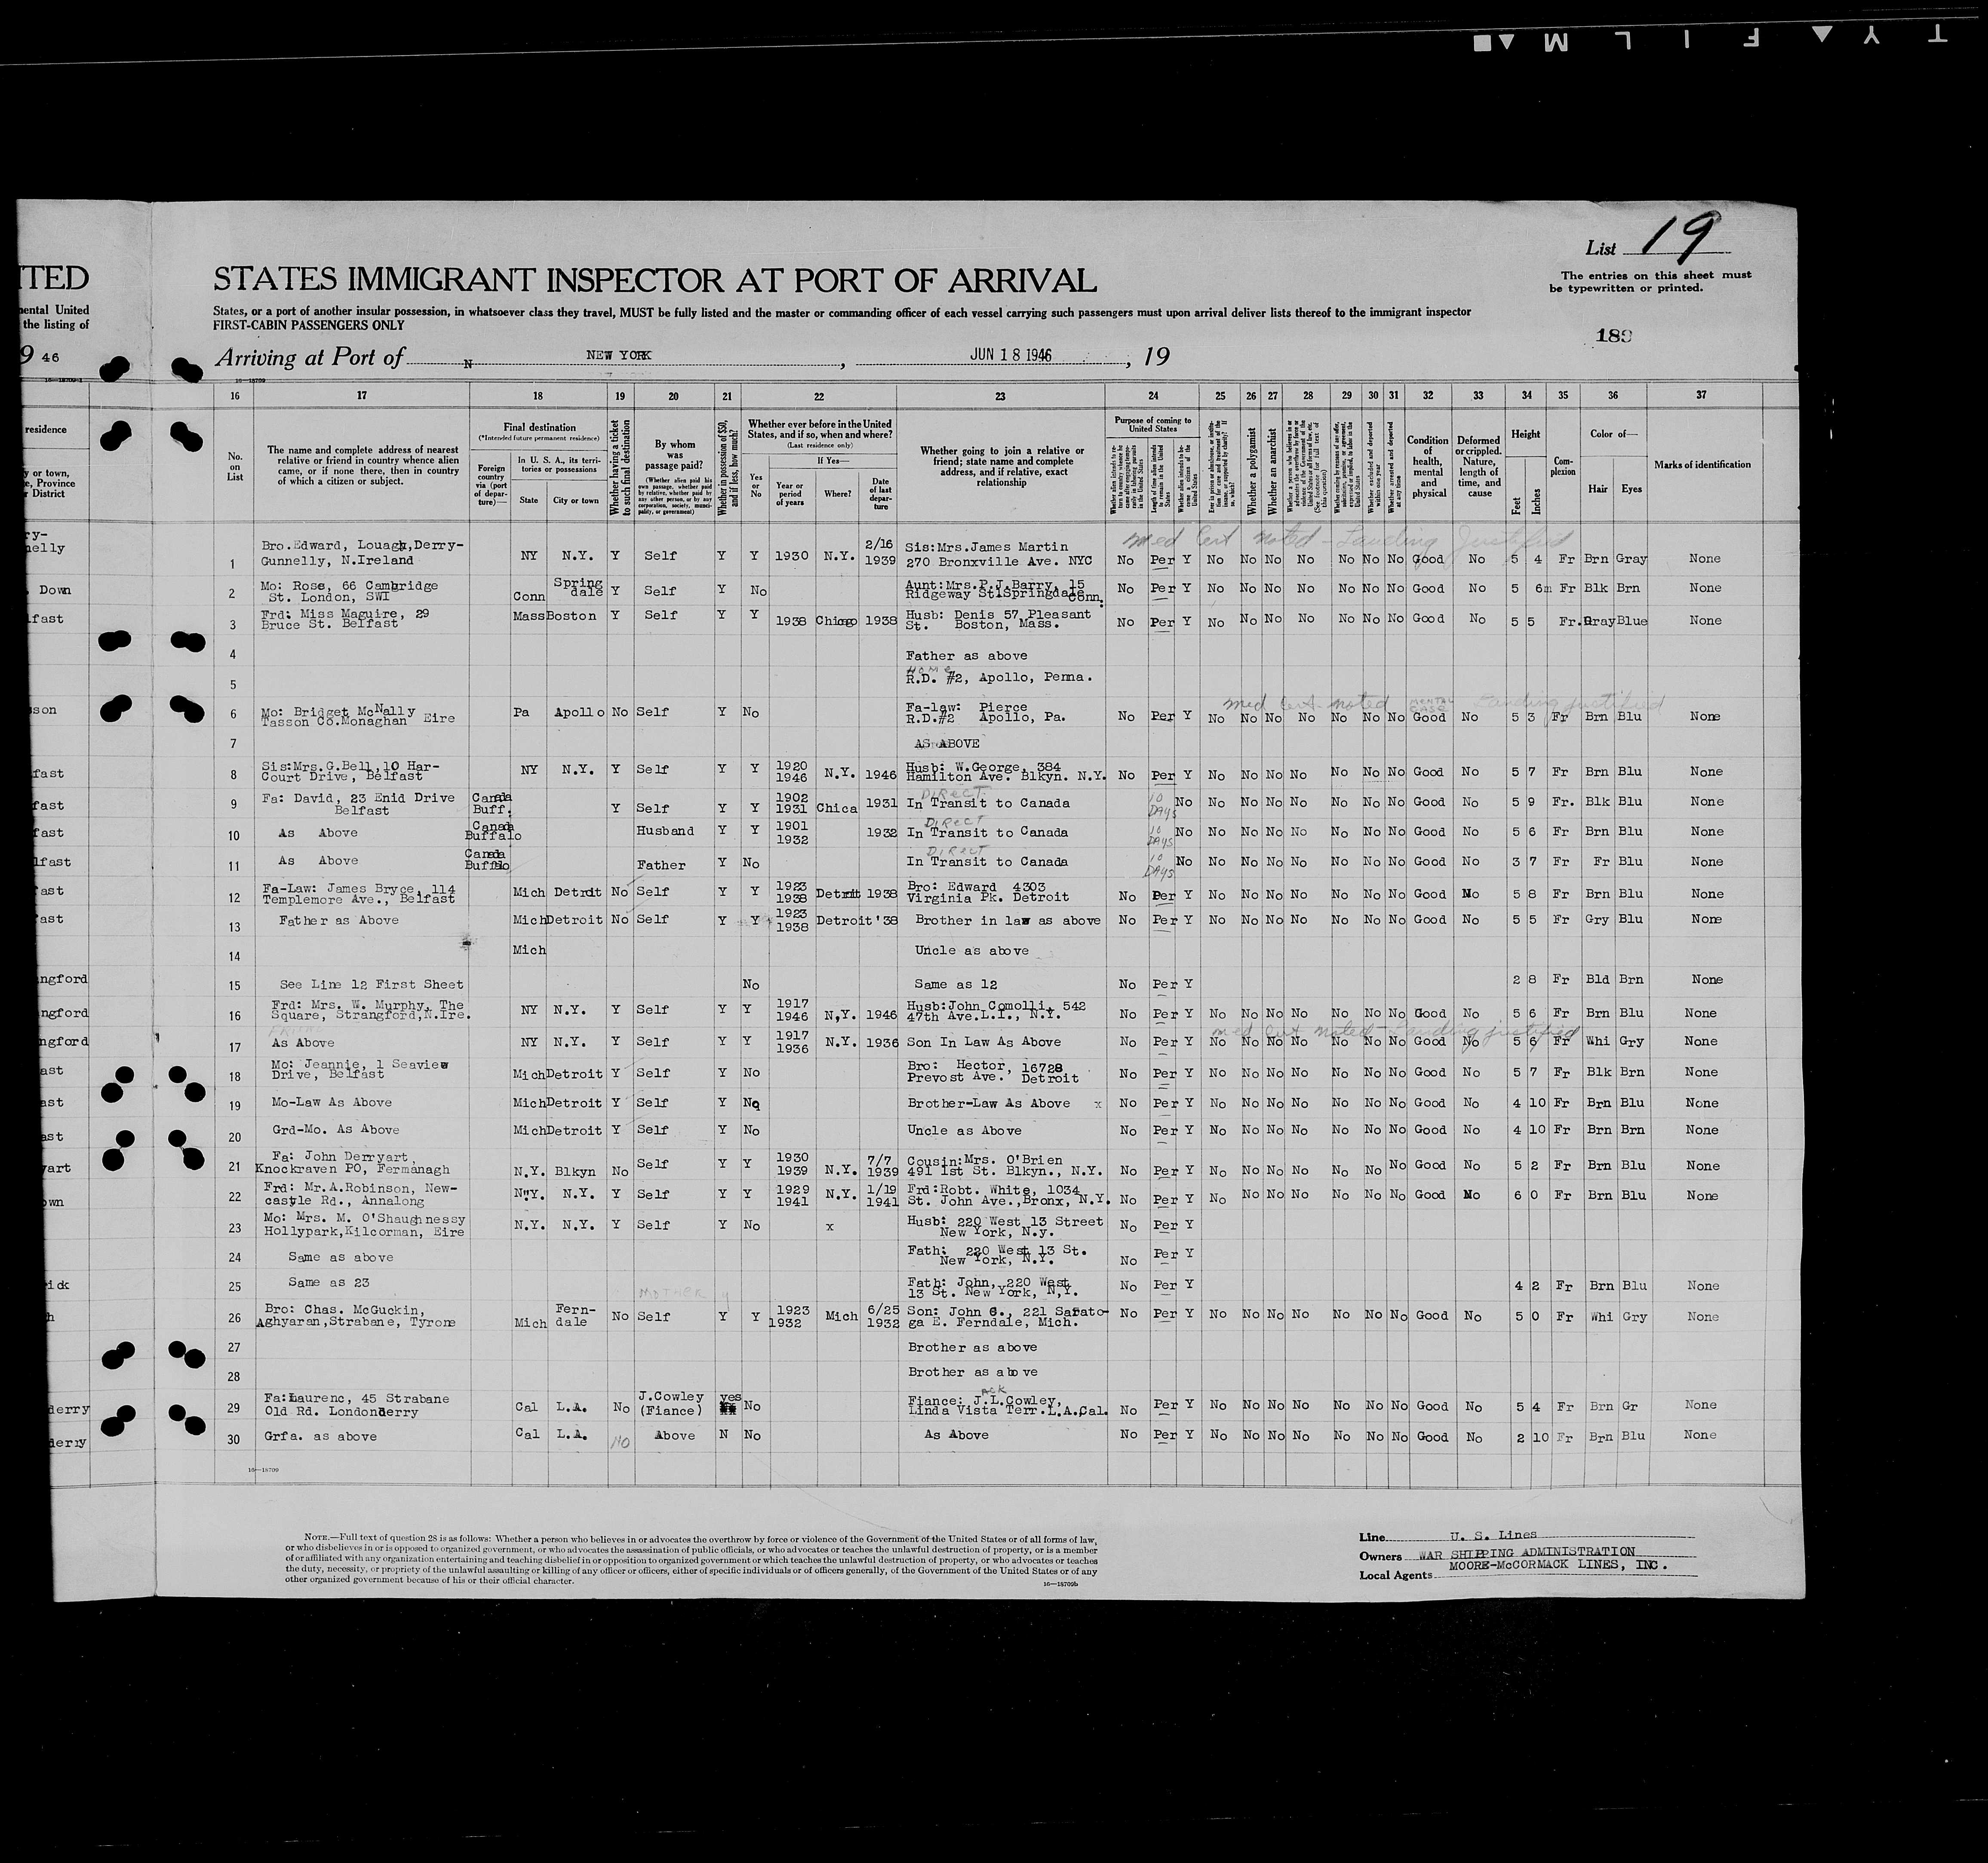Click the entry 'Bro.Edward, Louagh,Derry-'
The image size is (1988, 1863).
pyautogui.click(x=362, y=546)
